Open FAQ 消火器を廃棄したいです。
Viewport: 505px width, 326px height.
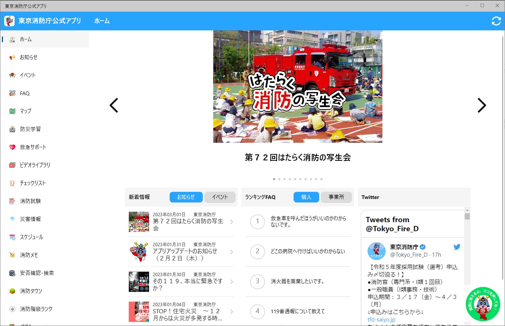point(298,282)
